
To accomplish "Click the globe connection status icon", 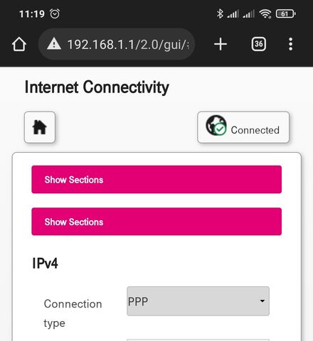I will pyautogui.click(x=216, y=125).
